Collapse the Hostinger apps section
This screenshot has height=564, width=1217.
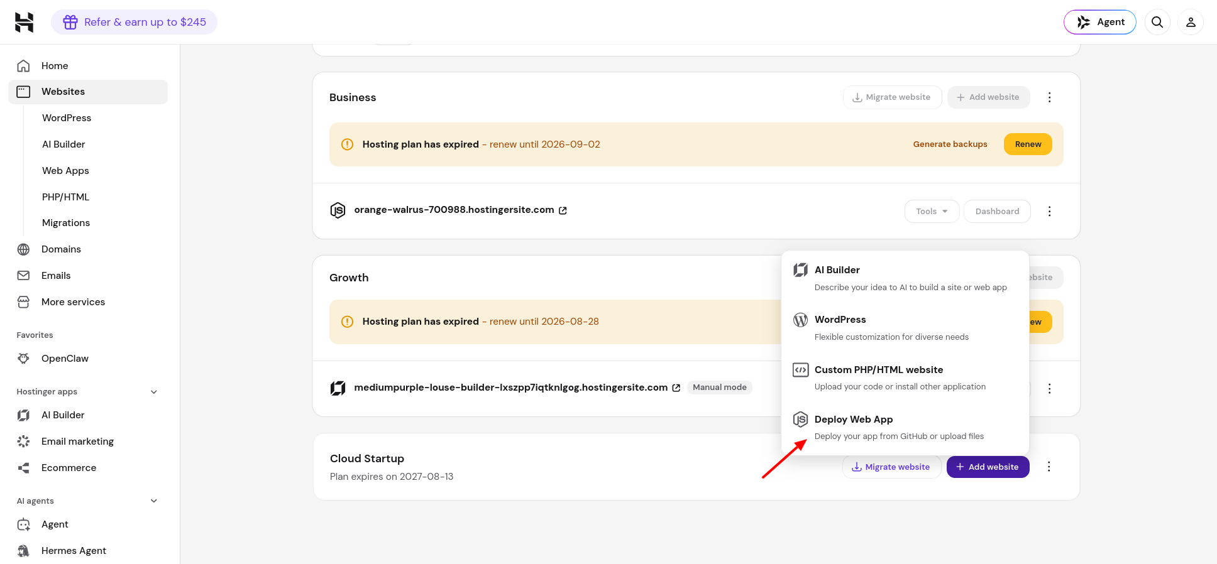click(x=154, y=392)
